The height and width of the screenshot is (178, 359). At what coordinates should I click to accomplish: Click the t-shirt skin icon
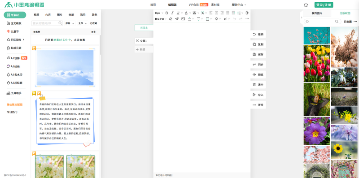point(306,5)
